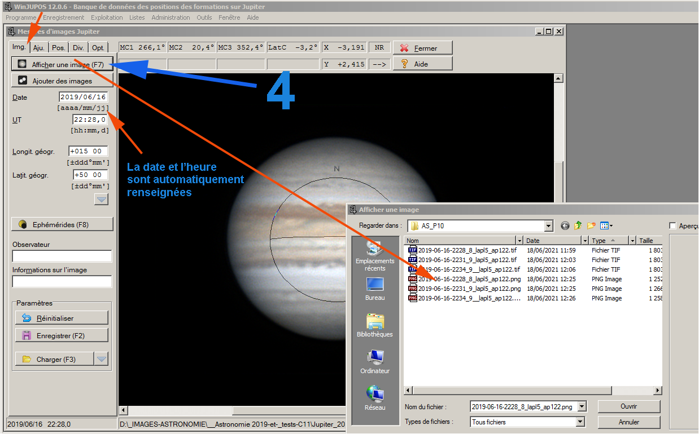Click the Observateur text field

point(62,256)
